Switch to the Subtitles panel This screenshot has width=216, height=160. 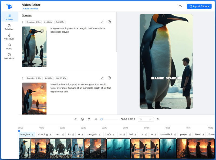point(9,27)
